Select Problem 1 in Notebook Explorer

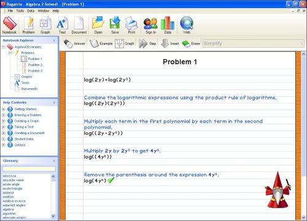(x=35, y=59)
